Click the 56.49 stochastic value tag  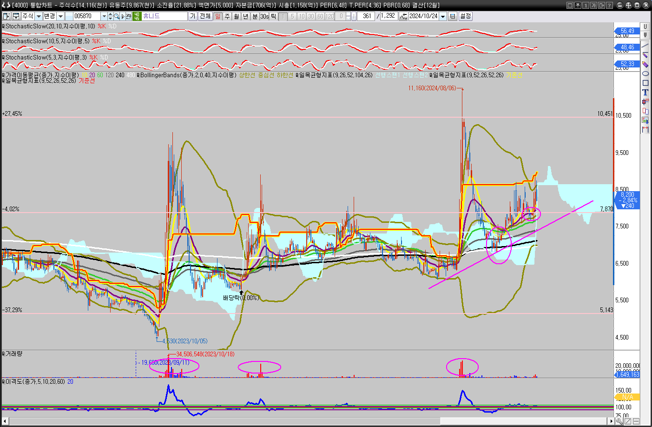(627, 31)
